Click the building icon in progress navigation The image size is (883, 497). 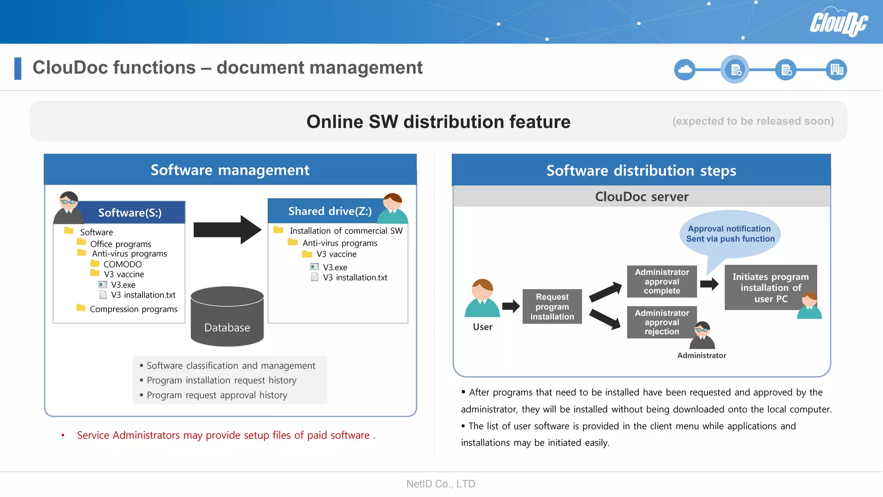(836, 69)
